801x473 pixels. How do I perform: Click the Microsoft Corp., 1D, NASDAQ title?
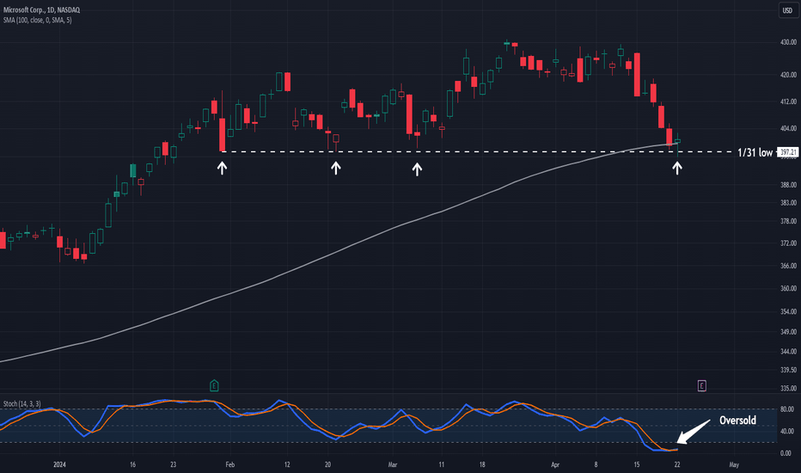tap(41, 9)
